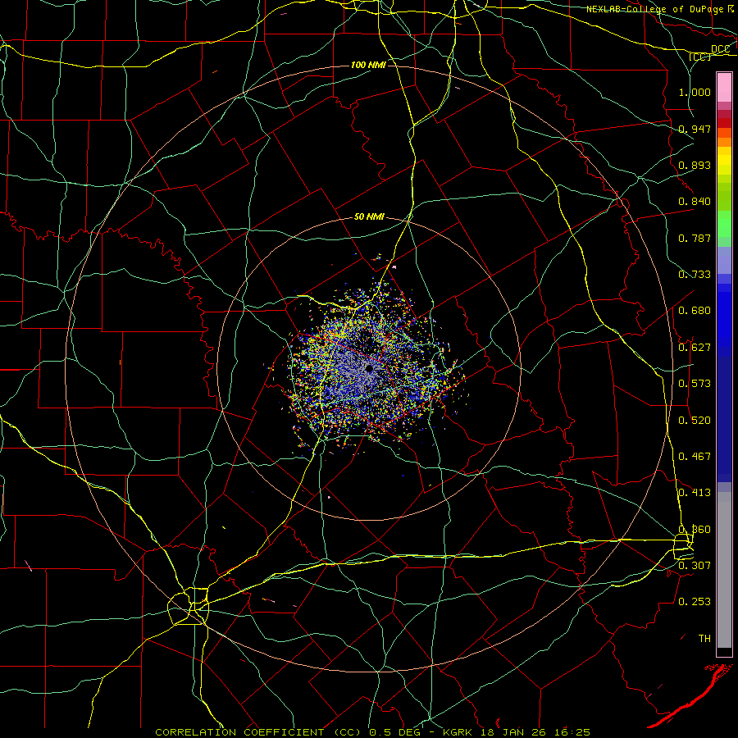Click the 0.307 color scale value
Image resolution: width=738 pixels, height=738 pixels.
pos(695,565)
